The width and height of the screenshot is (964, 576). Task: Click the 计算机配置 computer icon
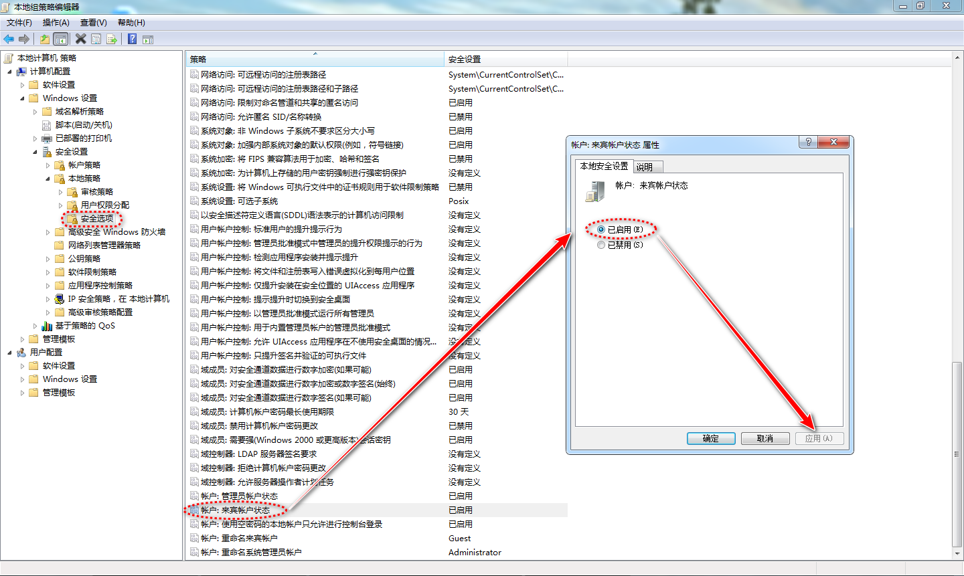coord(21,72)
